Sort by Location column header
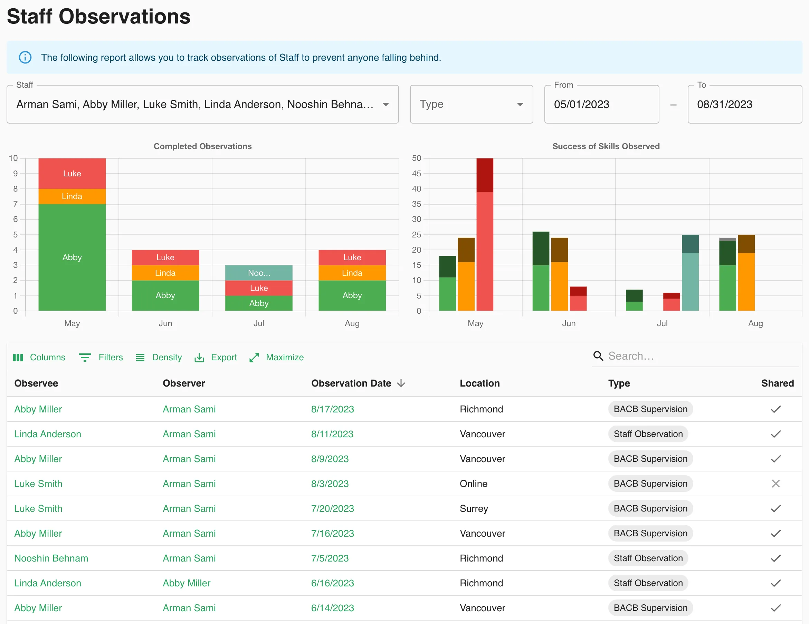Screen dimensions: 809x624 point(480,383)
